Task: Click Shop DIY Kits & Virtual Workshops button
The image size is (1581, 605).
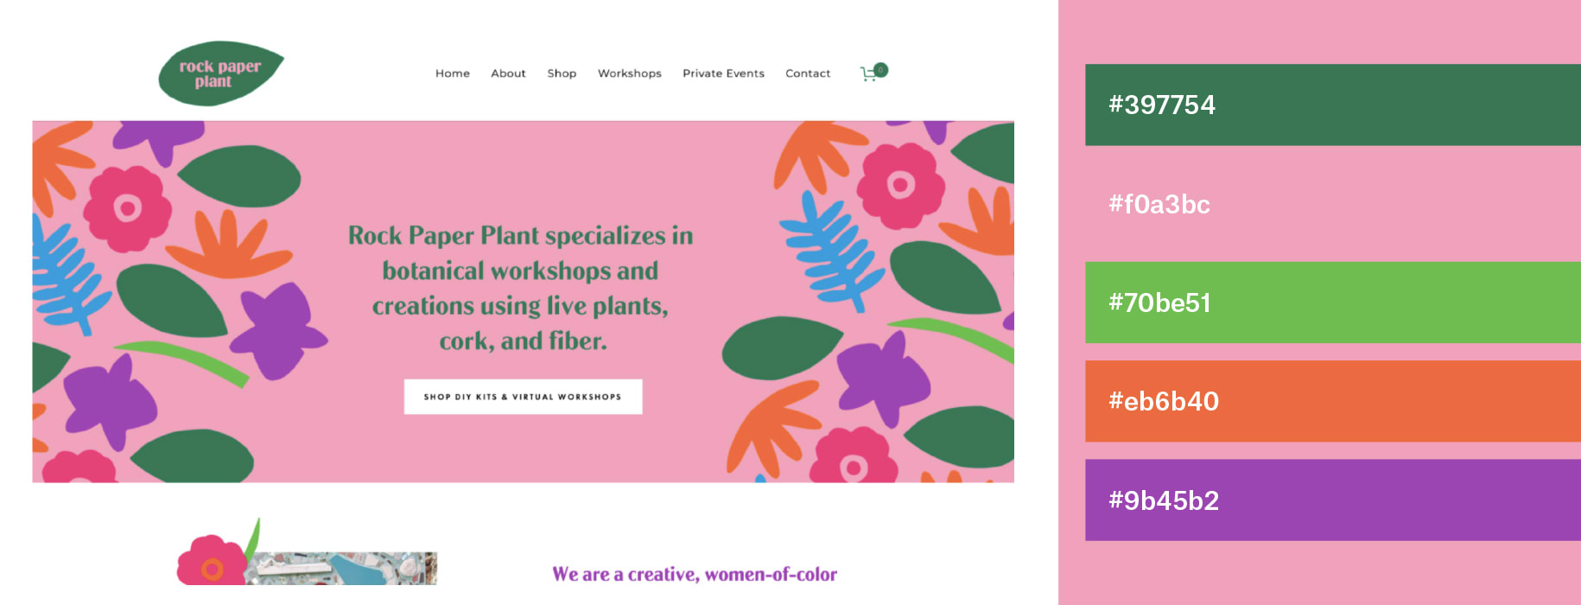Action: click(523, 397)
